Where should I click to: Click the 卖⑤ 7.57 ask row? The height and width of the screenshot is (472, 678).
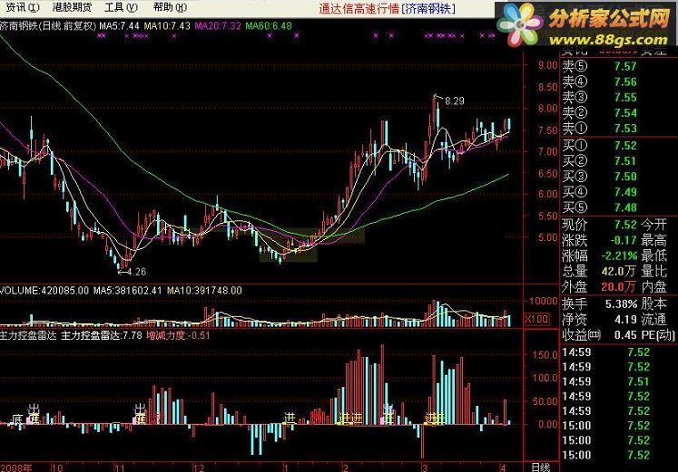click(600, 66)
